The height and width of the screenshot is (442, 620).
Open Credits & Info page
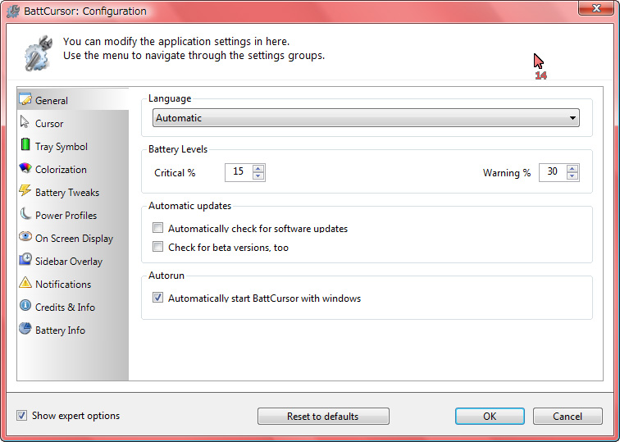73,307
